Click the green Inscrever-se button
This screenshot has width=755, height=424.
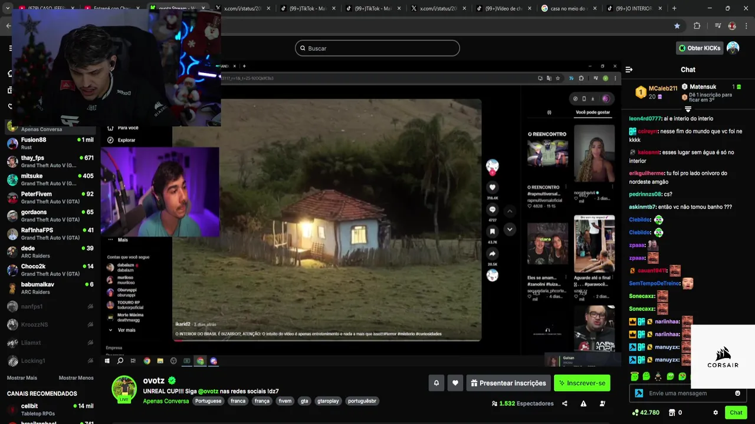click(x=582, y=383)
